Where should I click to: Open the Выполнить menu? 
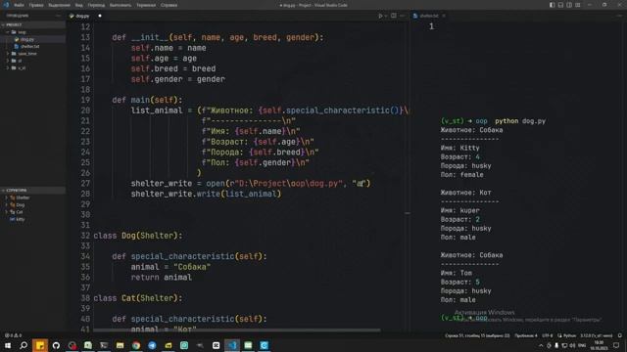[121, 5]
